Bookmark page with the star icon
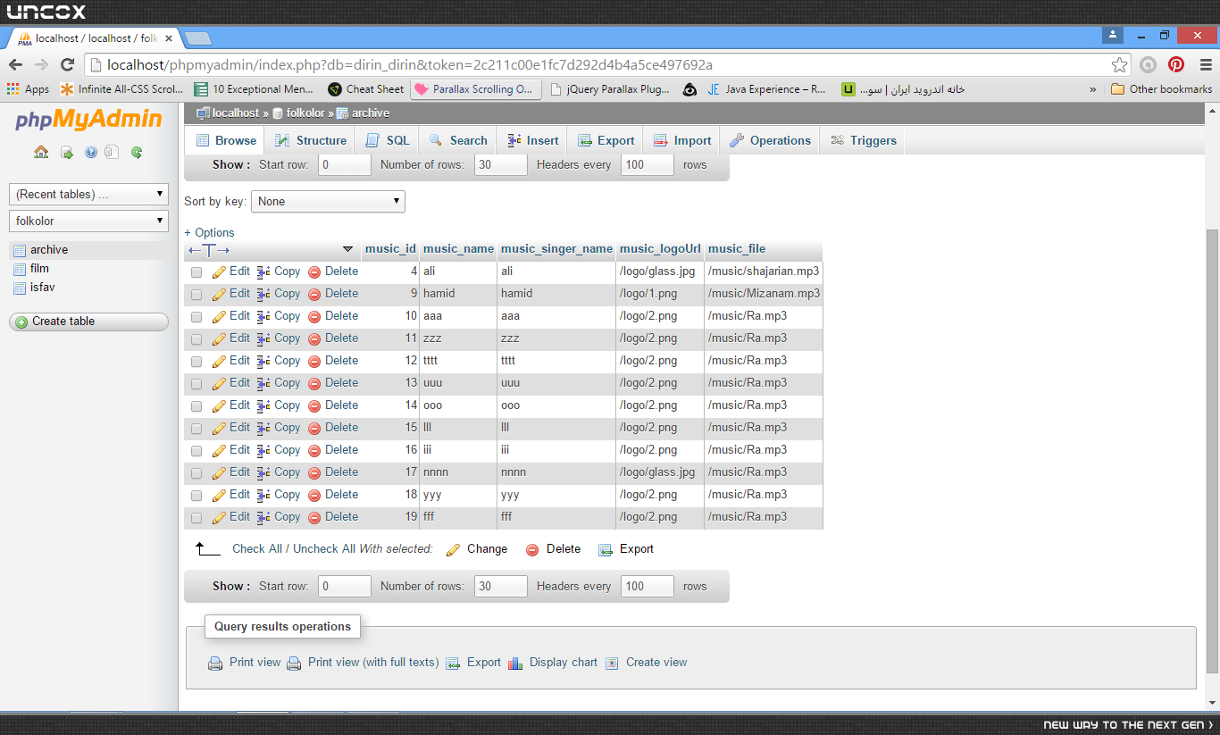Image resolution: width=1220 pixels, height=735 pixels. pos(1119,64)
